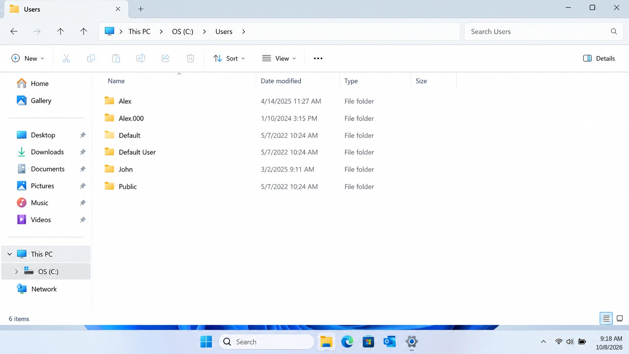Switch to large thumbnails view icon
Screen dimensions: 629x354
pyautogui.click(x=620, y=319)
